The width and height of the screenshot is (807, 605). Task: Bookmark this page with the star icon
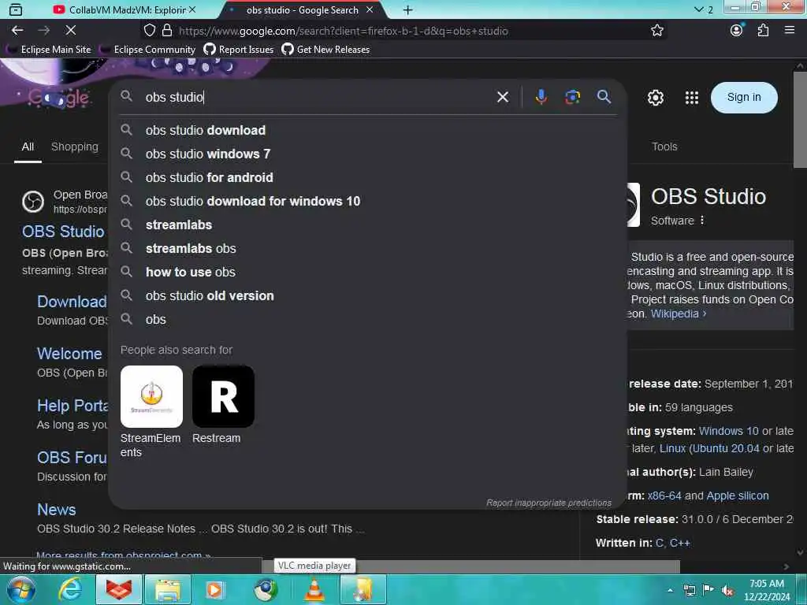[656, 31]
